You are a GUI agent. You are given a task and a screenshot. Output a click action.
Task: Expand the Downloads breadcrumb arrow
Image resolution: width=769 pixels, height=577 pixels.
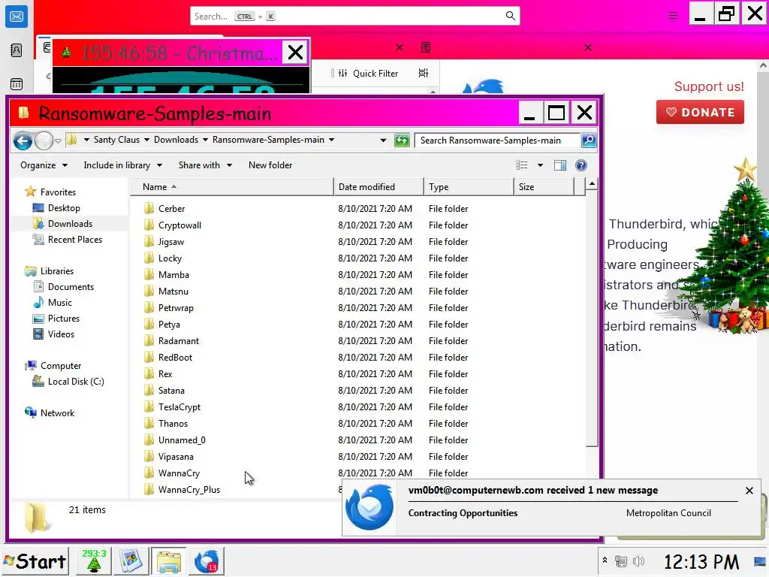[x=205, y=140]
